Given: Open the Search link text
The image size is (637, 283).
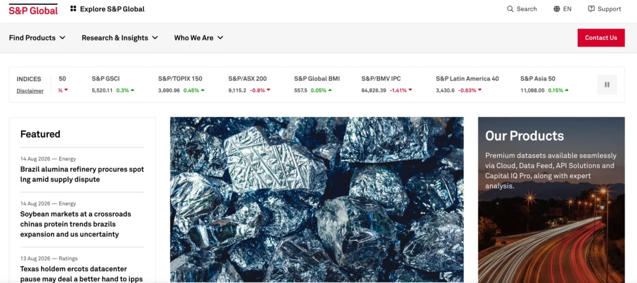Looking at the screenshot, I should tap(526, 9).
